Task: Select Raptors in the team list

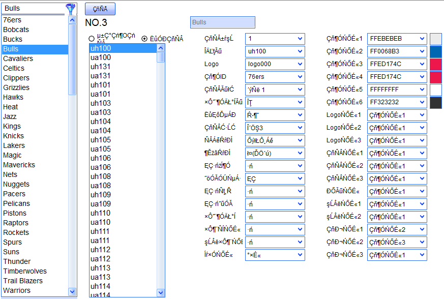Action: 35,223
